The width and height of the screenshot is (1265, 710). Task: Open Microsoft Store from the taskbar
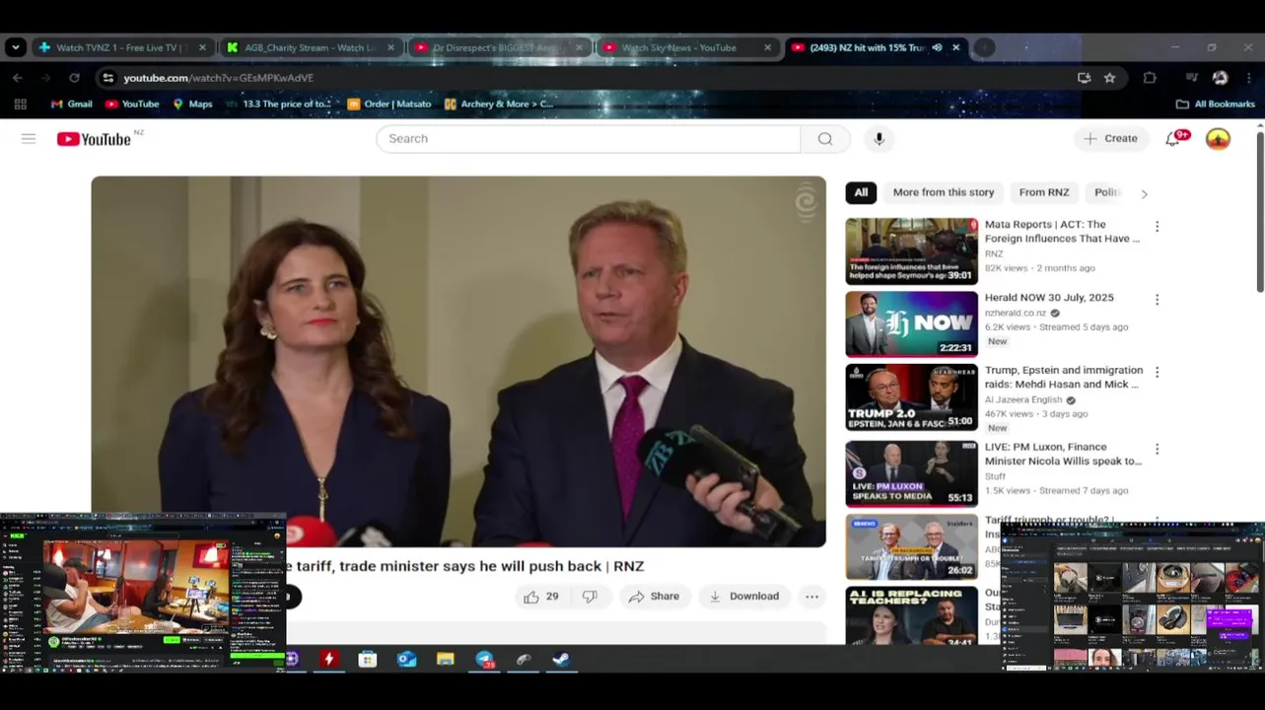368,660
